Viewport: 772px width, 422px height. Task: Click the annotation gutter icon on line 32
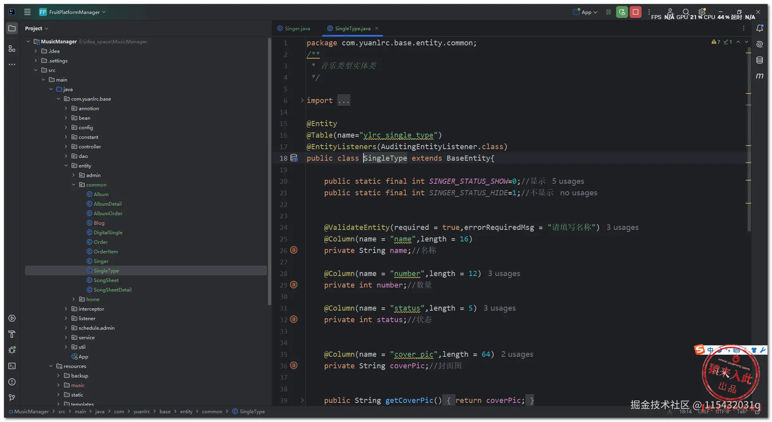[294, 319]
